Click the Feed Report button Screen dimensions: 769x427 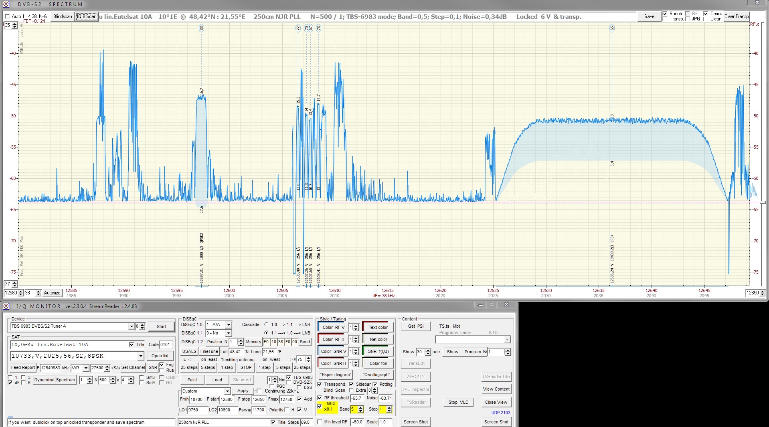(x=23, y=367)
